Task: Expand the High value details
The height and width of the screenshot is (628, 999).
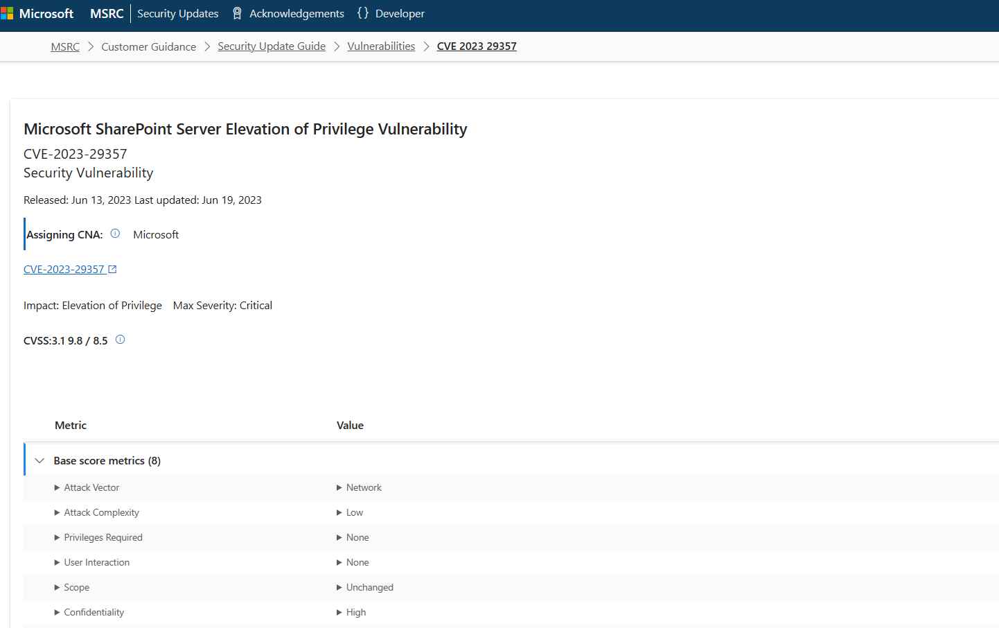Action: pyautogui.click(x=351, y=612)
